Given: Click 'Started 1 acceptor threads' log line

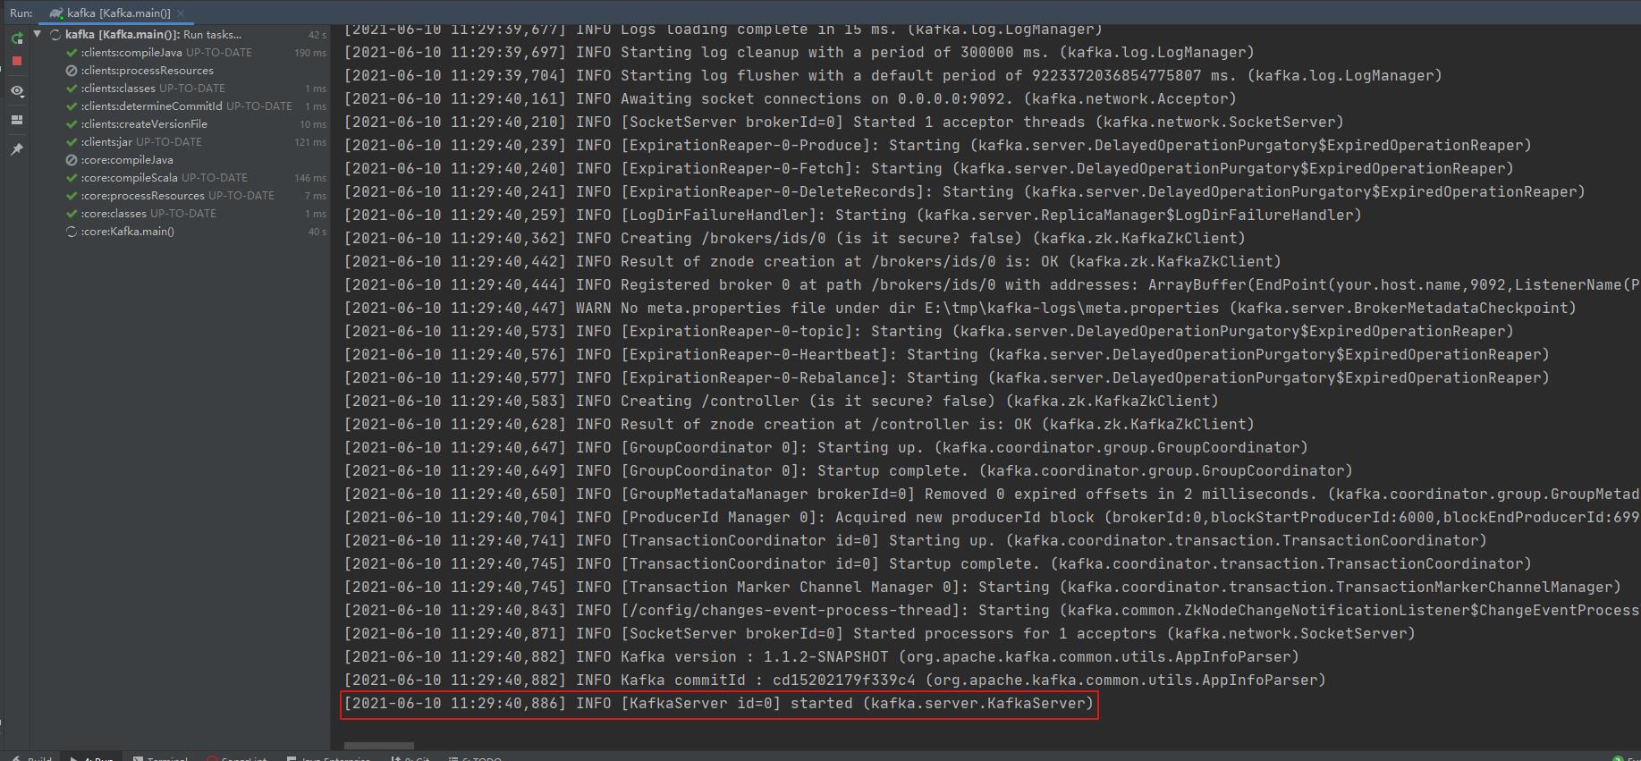Looking at the screenshot, I should click(x=844, y=123).
